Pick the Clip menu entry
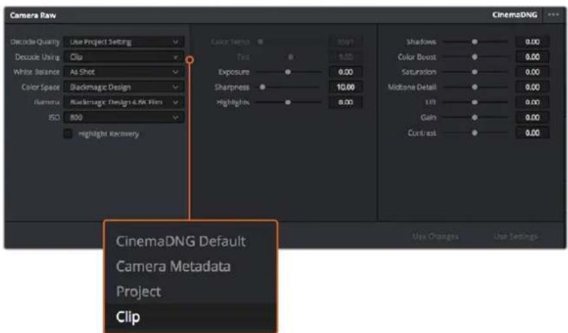This screenshot has height=333, width=568. pyautogui.click(x=128, y=317)
